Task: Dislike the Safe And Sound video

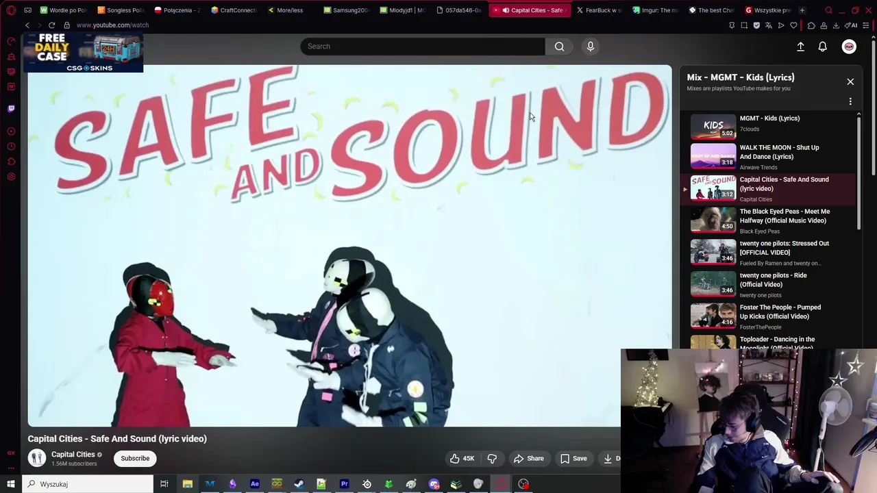Action: coord(491,459)
